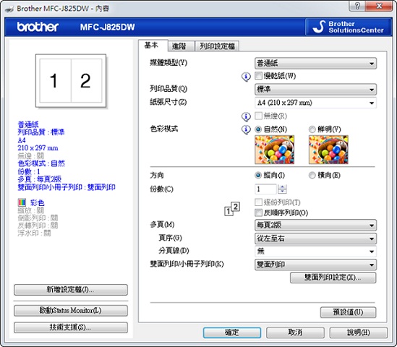
Task: Click the 預設值 defaults button
Action: coord(348,312)
